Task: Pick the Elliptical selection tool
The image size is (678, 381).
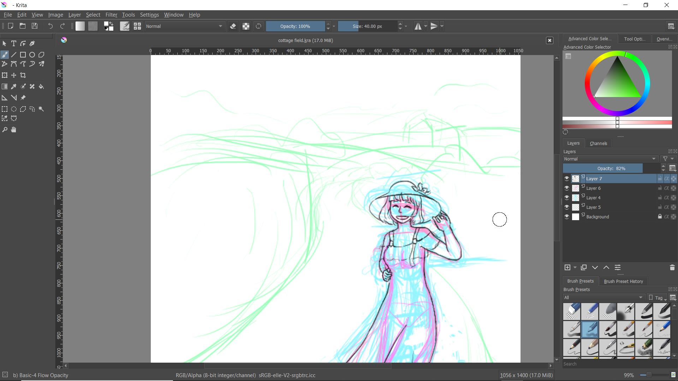Action: tap(14, 109)
